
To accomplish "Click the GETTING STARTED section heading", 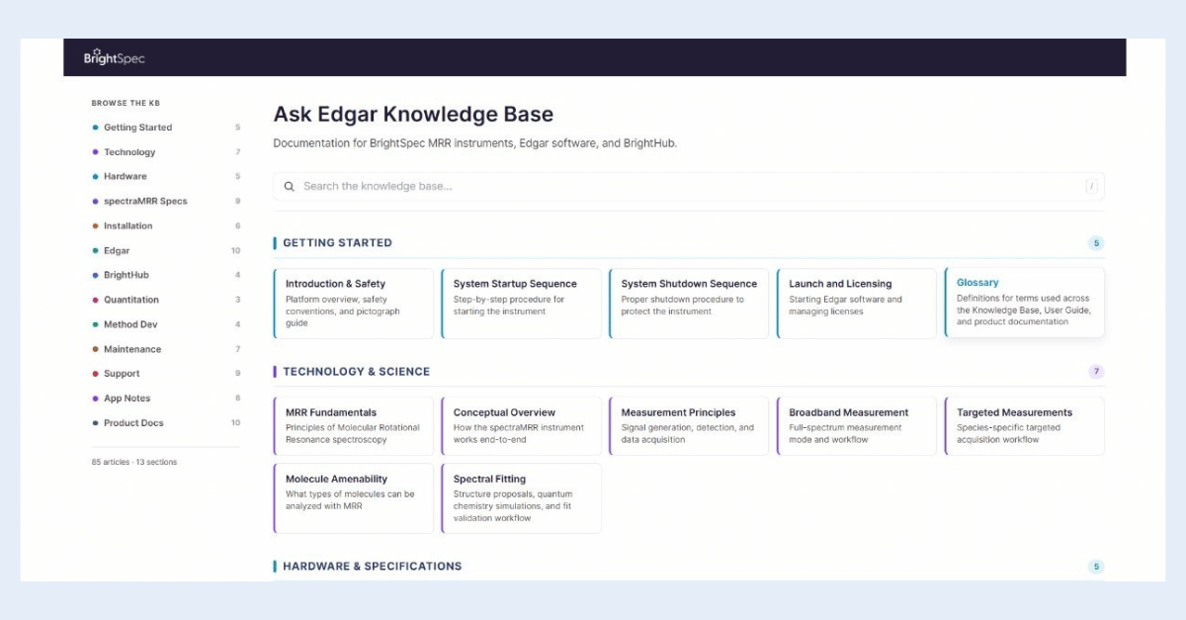I will click(x=337, y=243).
